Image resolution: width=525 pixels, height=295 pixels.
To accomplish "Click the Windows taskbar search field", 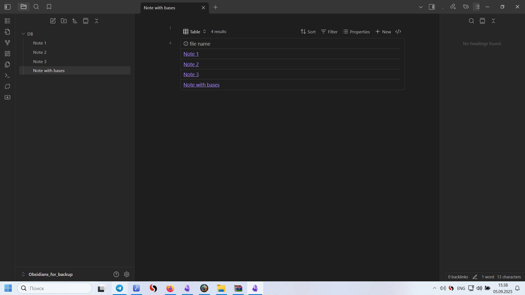I will (x=55, y=288).
